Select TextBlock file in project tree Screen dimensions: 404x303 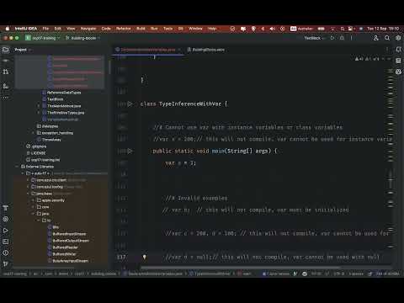[x=55, y=99]
